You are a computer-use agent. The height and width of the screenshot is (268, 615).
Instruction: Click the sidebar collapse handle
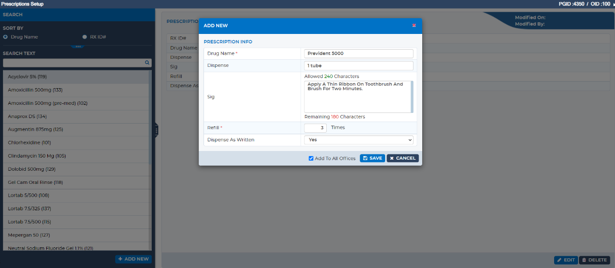(x=156, y=131)
